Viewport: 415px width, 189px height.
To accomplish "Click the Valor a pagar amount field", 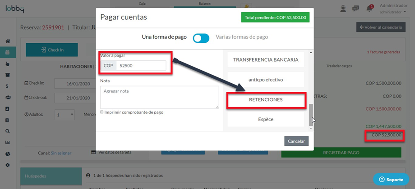I will coord(140,66).
